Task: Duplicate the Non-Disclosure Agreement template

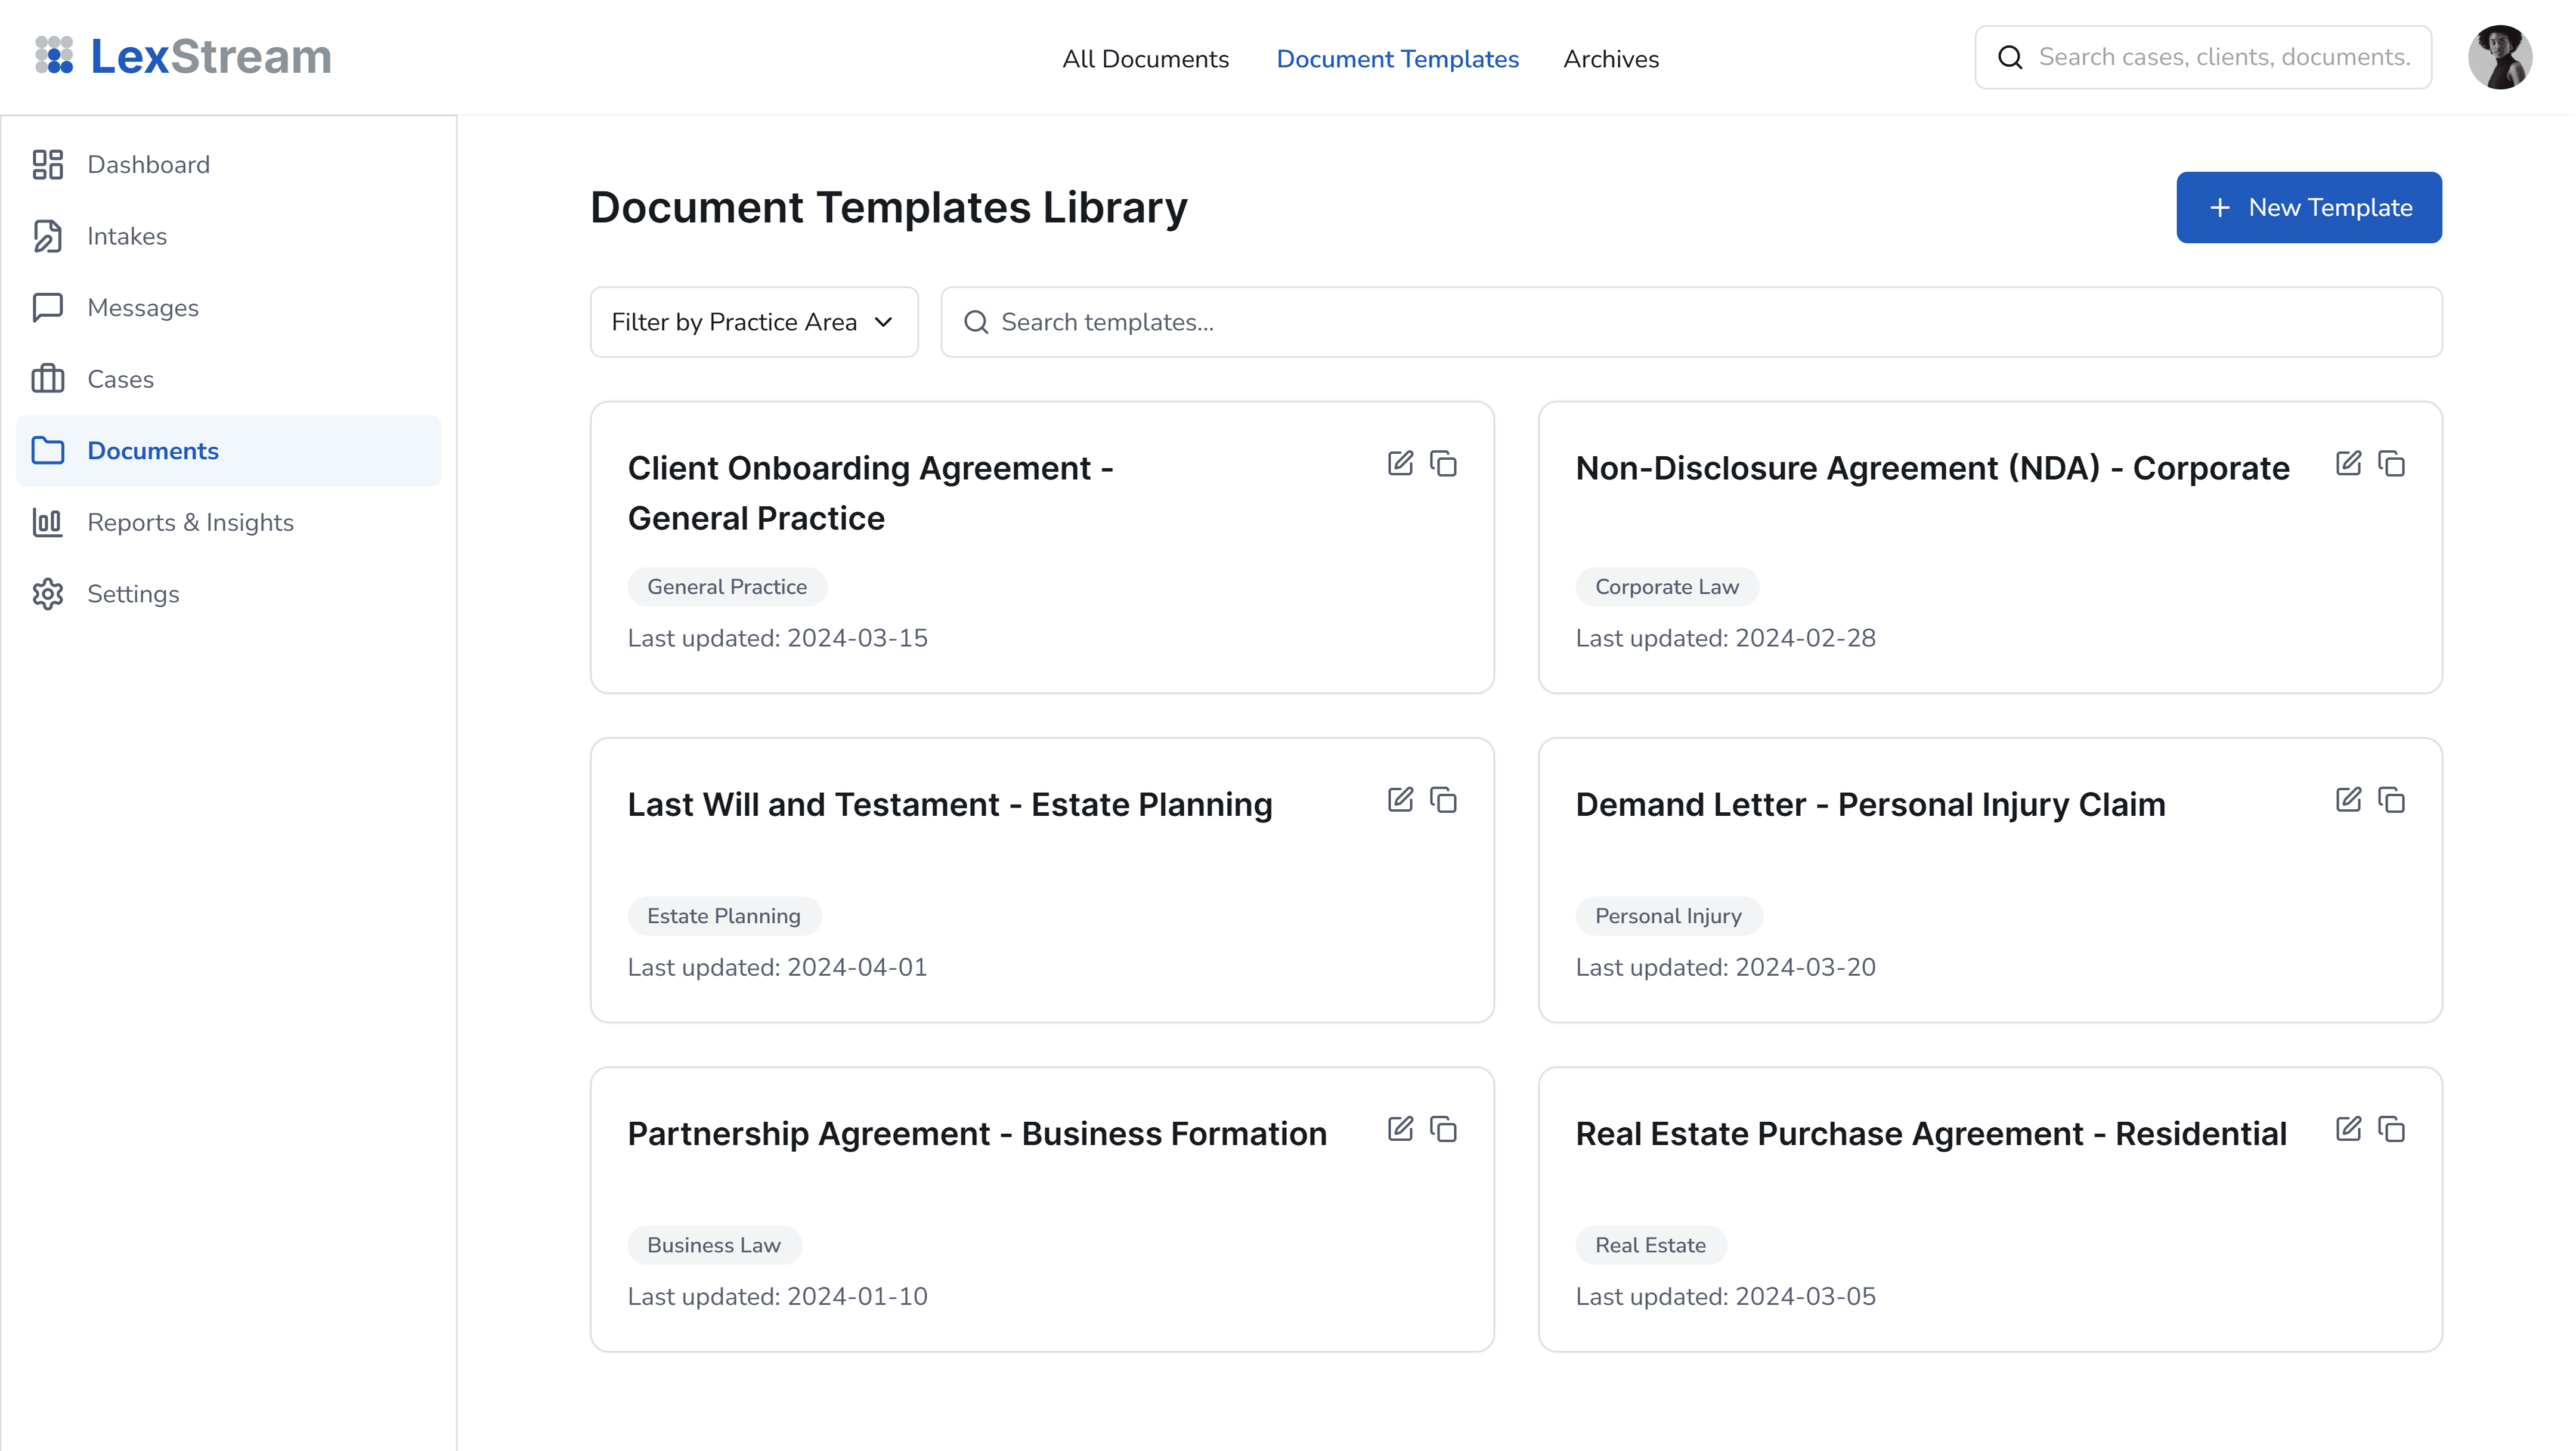Action: tap(2391, 463)
